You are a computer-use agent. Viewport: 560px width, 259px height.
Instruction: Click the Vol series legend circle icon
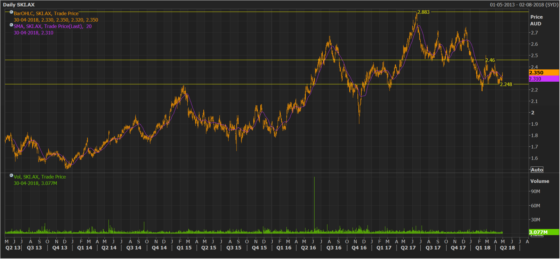coord(11,175)
